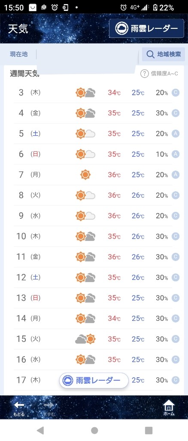
Task: Tap the 週間天気 section heading
Action: pyautogui.click(x=24, y=74)
